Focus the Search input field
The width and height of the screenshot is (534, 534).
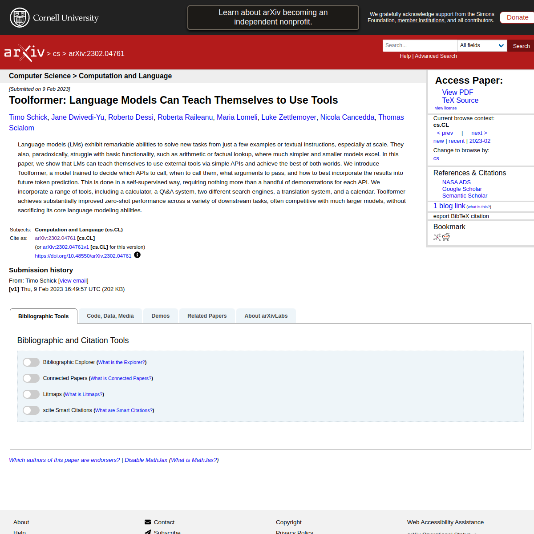click(x=420, y=45)
